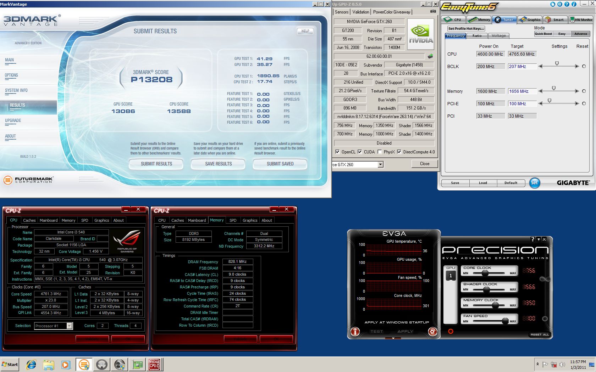Switch to the GPU-Z graphics card taskbar icon

[137, 364]
